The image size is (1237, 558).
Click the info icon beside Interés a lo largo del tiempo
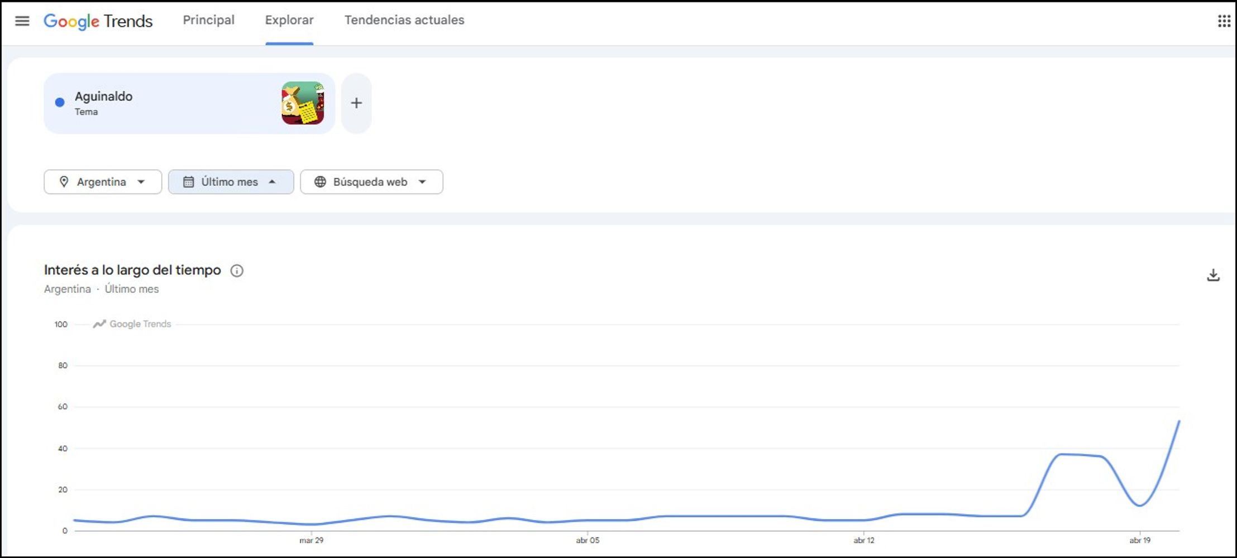tap(237, 271)
